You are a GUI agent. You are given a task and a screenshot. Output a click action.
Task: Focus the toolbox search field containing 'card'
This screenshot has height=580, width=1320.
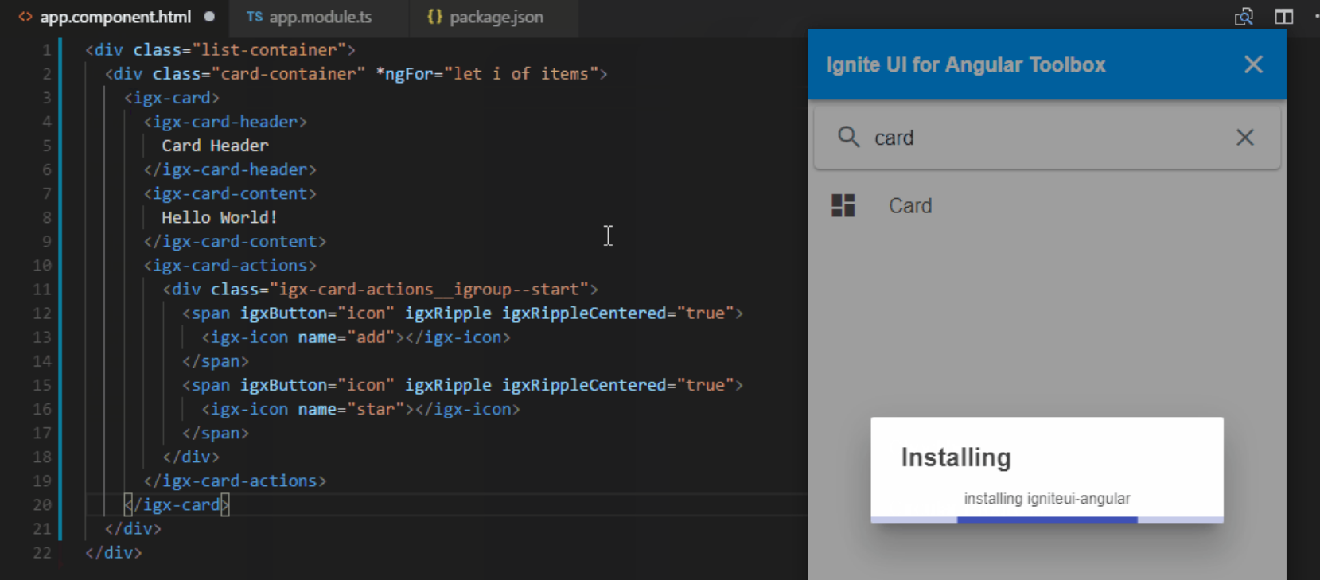pyautogui.click(x=1047, y=138)
